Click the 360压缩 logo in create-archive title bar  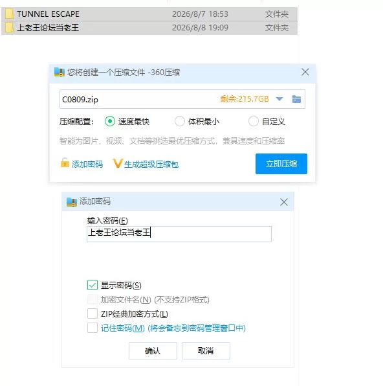pyautogui.click(x=60, y=72)
